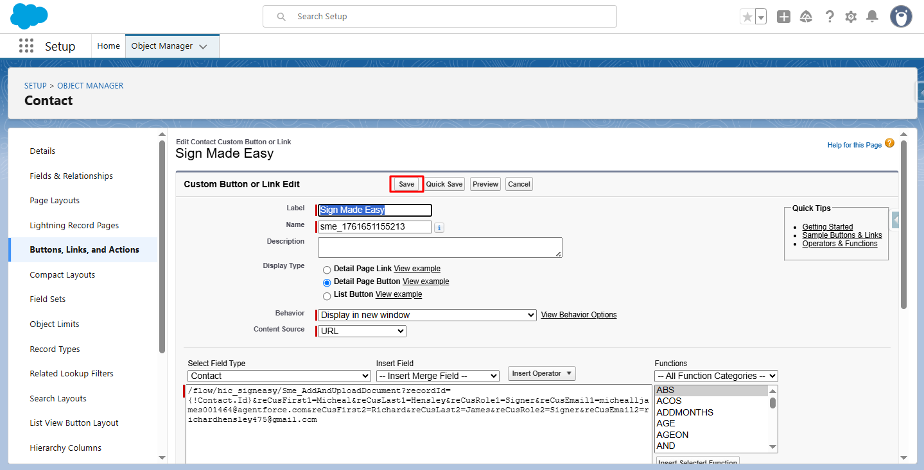Expand the Behavior dropdown
This screenshot has height=470, width=924.
427,315
